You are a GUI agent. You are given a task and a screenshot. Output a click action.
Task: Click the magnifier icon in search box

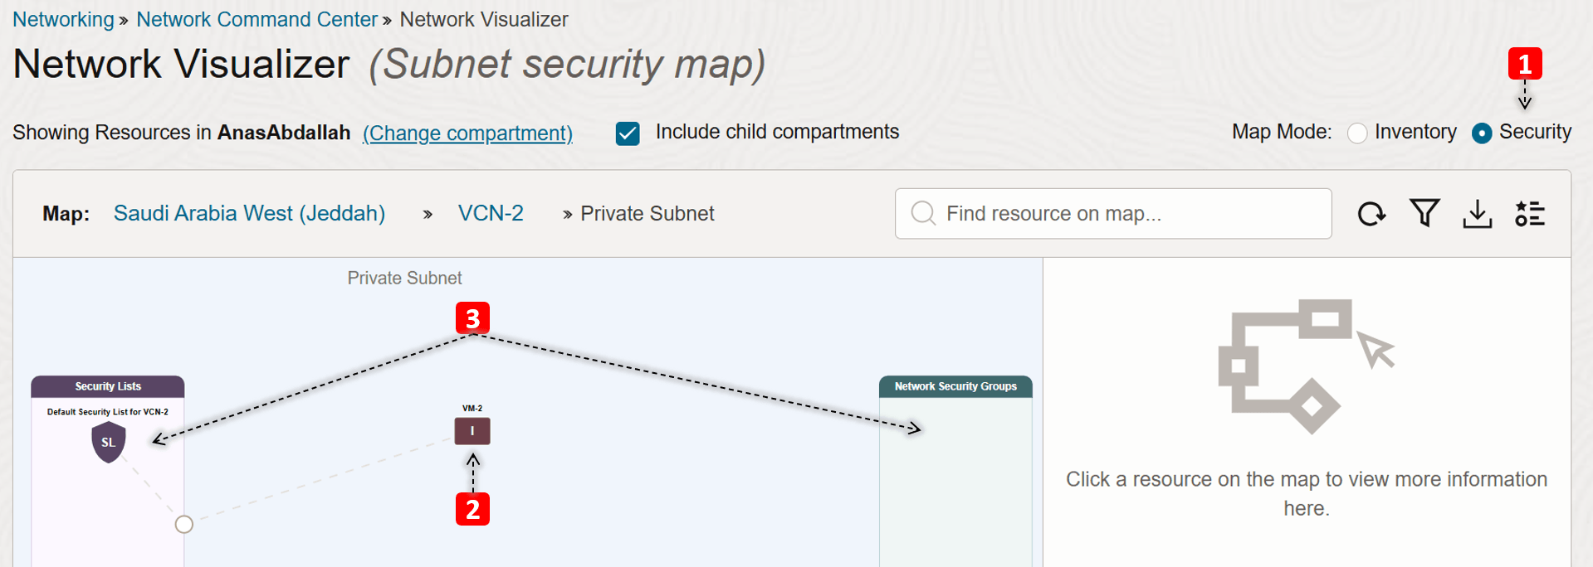click(923, 214)
